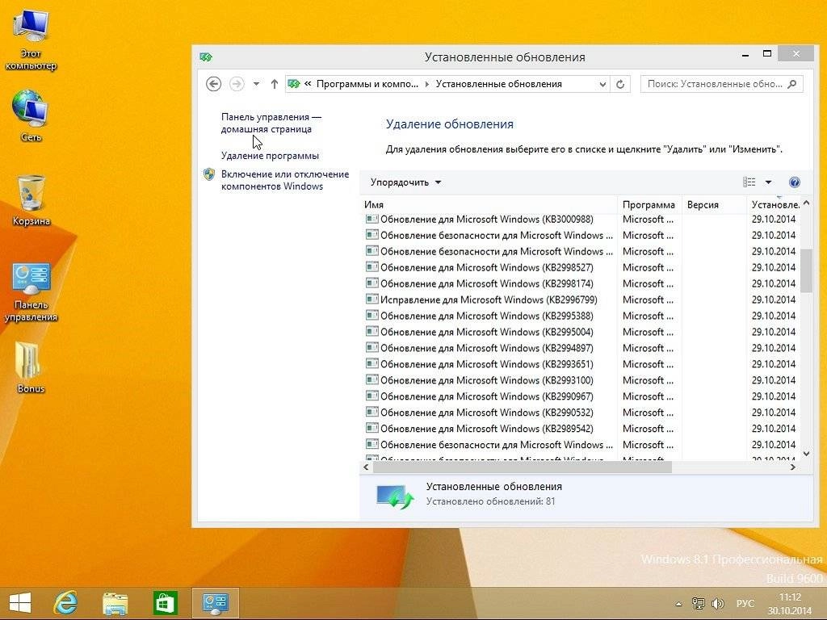This screenshot has width=827, height=620.
Task: Click the address bar location icon
Action: click(x=294, y=84)
